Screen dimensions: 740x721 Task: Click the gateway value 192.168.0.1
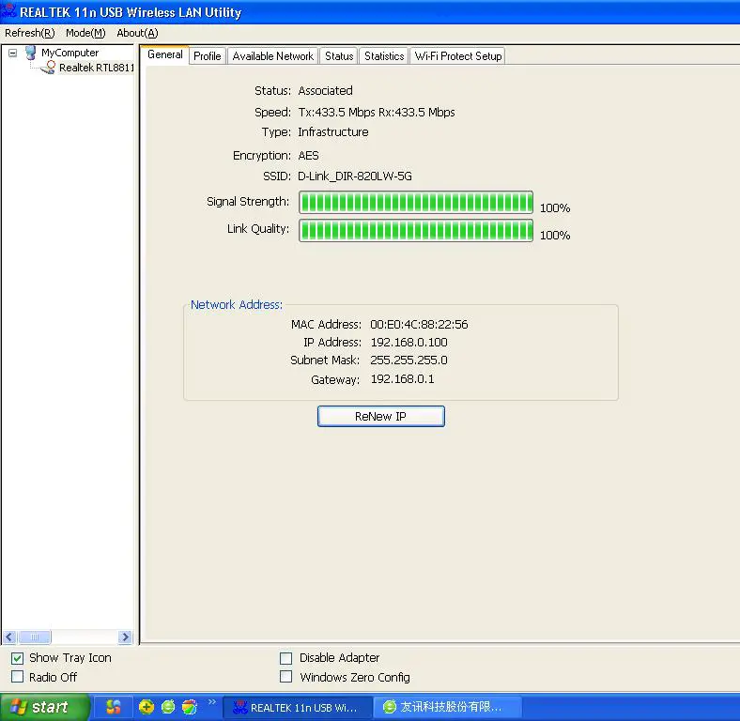(x=402, y=379)
